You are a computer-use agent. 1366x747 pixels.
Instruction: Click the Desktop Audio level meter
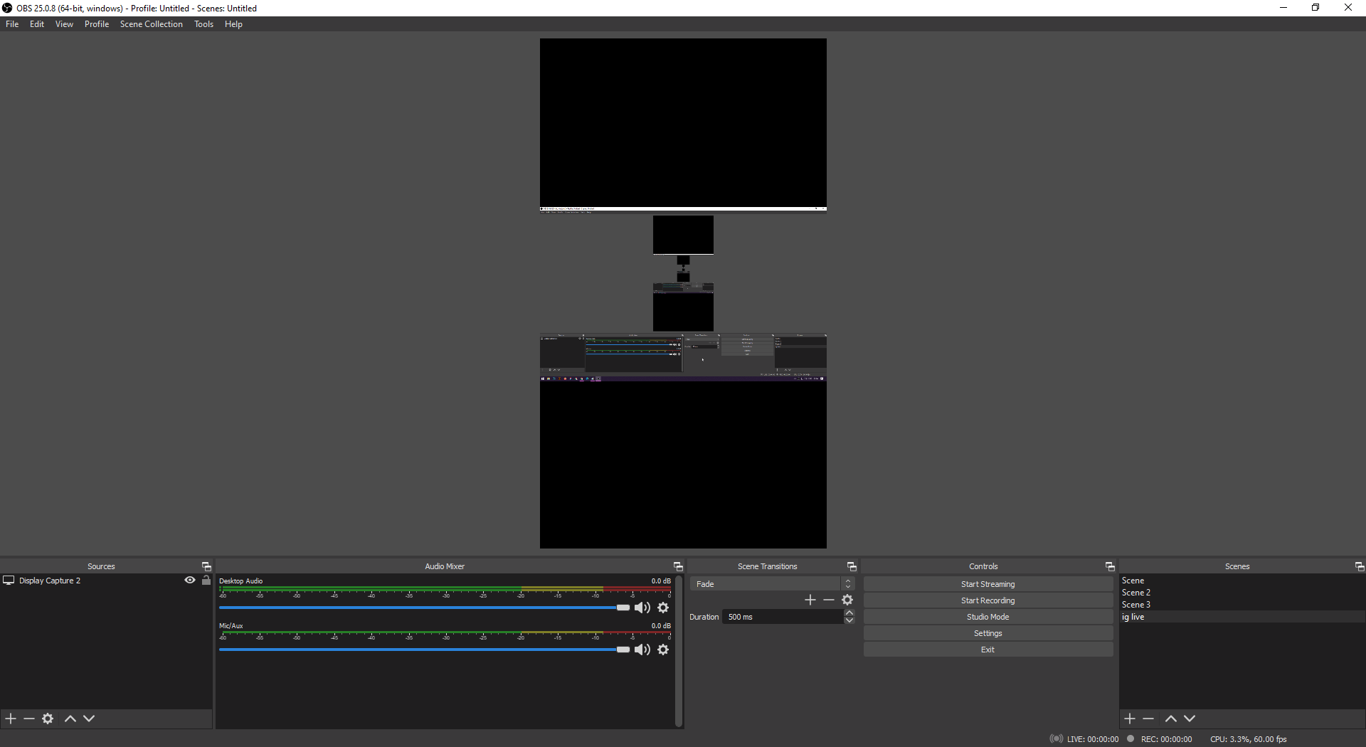click(x=445, y=589)
